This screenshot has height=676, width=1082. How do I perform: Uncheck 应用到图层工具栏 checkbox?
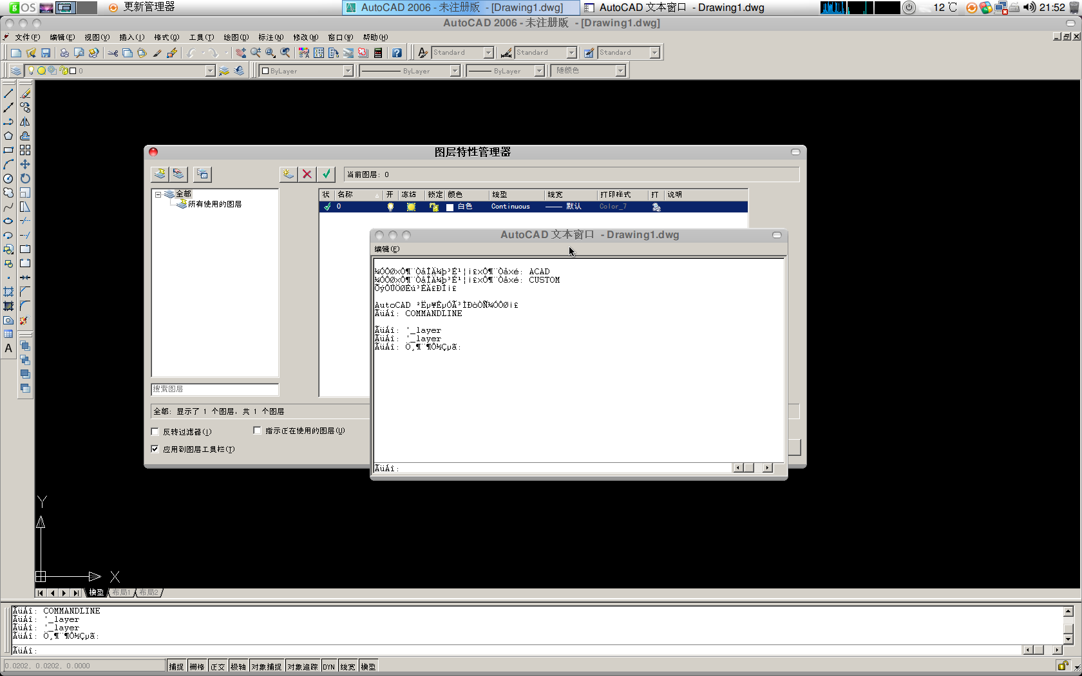pos(155,449)
